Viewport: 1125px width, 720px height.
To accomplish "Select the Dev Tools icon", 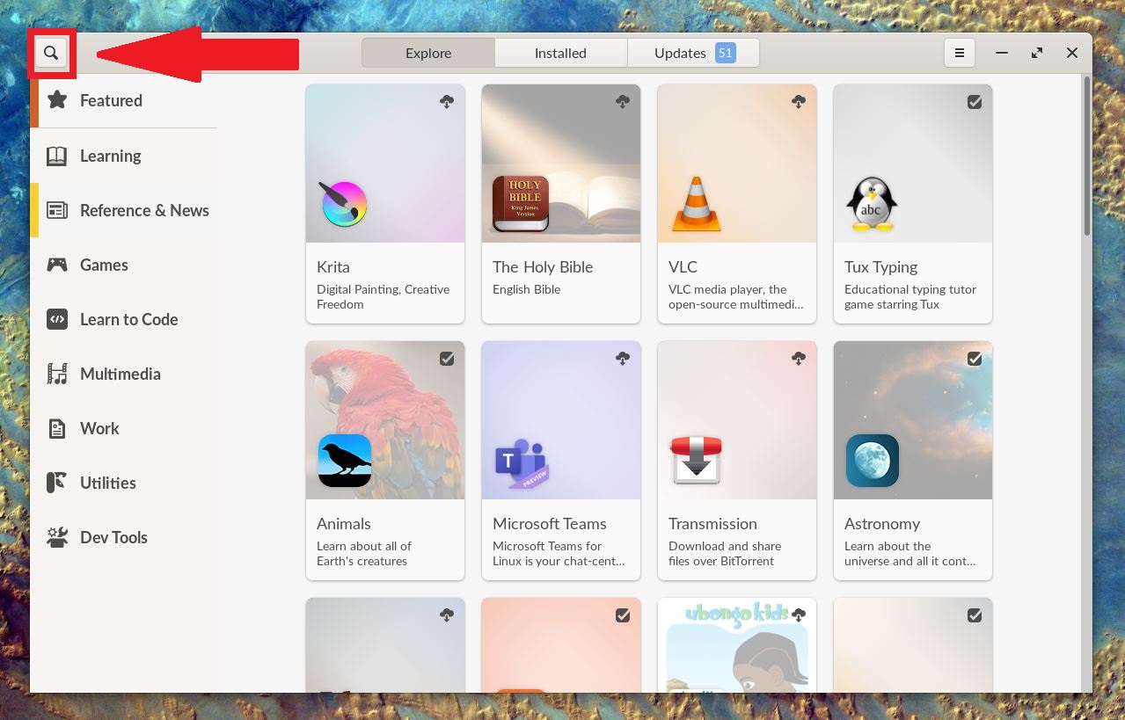I will coord(57,537).
